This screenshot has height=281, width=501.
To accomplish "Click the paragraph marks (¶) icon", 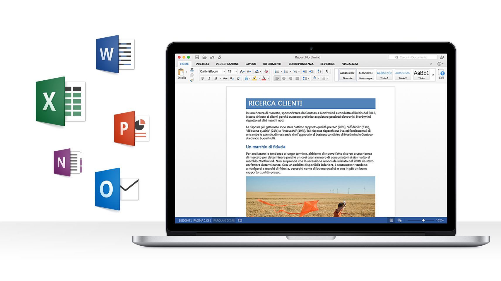I will (327, 71).
